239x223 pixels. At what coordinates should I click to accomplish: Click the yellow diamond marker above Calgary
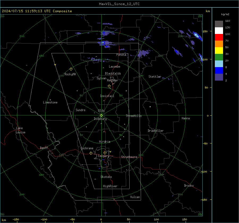(105, 153)
